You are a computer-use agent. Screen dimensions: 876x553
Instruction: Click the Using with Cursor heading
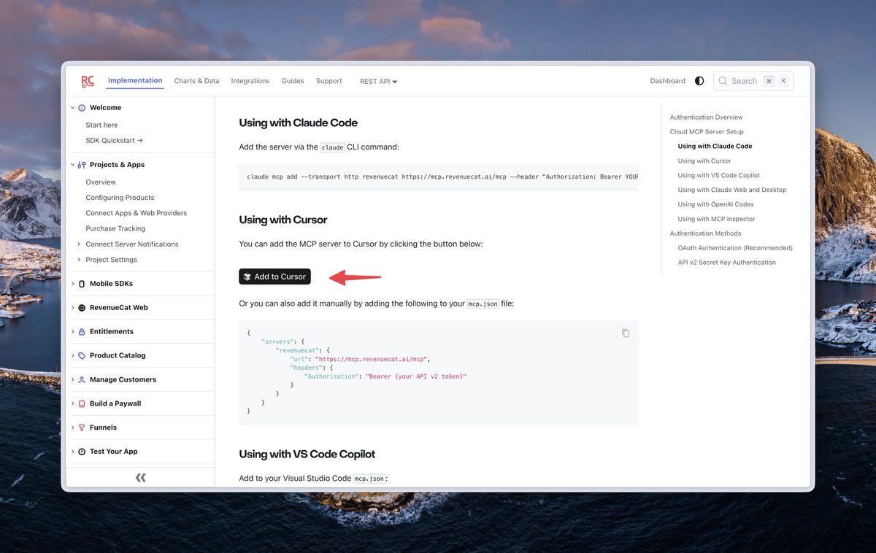283,220
